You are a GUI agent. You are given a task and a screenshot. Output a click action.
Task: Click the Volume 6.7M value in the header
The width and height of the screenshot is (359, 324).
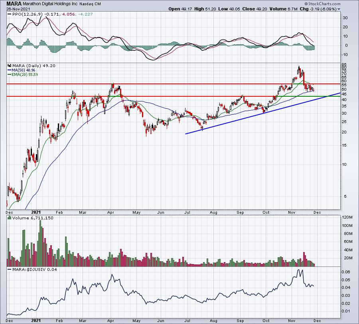284,9
